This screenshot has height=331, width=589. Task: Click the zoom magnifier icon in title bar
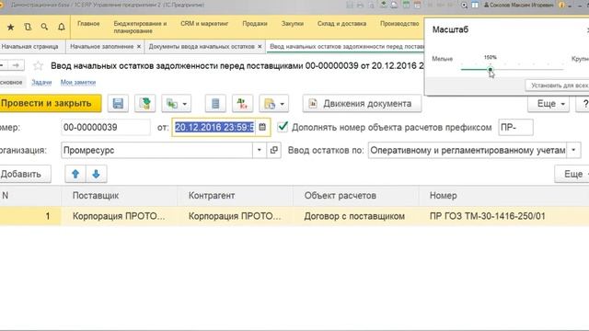464,5
